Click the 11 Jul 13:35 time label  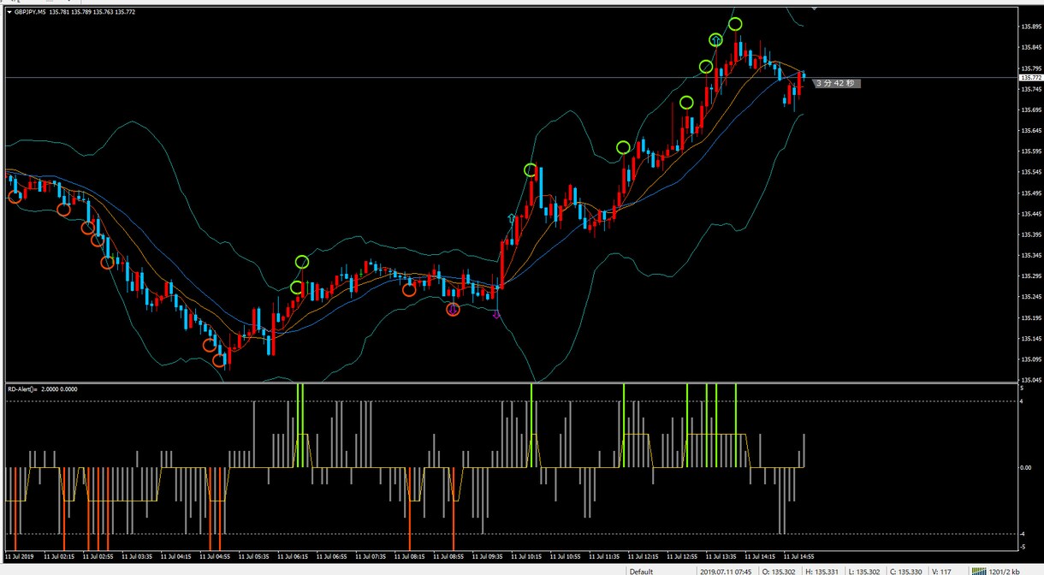(721, 556)
